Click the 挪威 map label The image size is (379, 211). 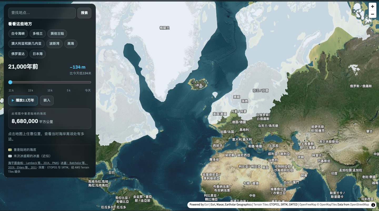(237, 97)
